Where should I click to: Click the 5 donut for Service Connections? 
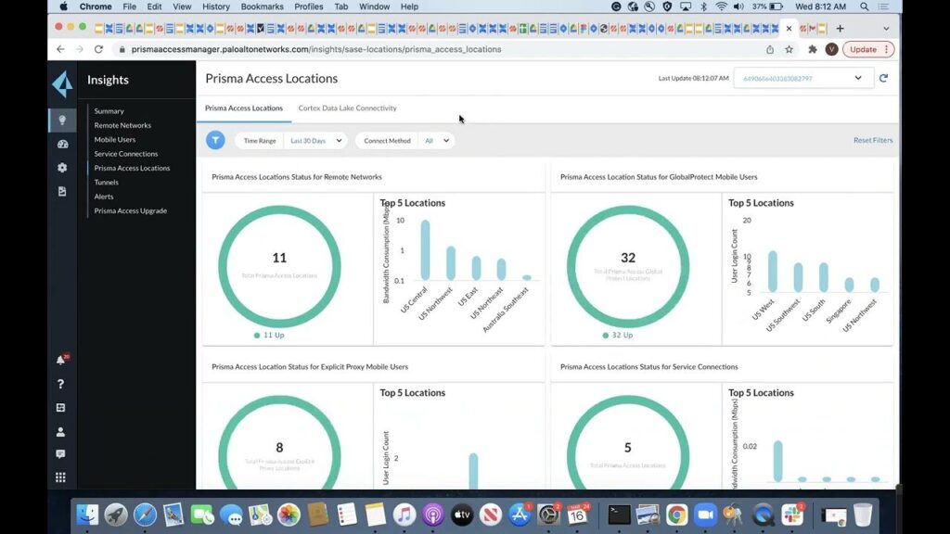(628, 442)
